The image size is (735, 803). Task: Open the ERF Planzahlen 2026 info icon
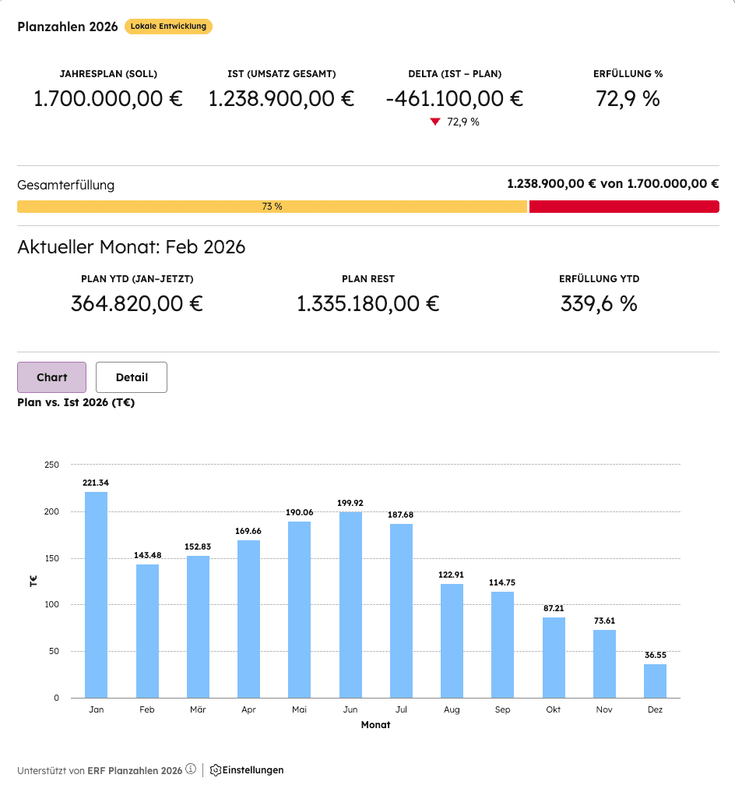pos(191,770)
